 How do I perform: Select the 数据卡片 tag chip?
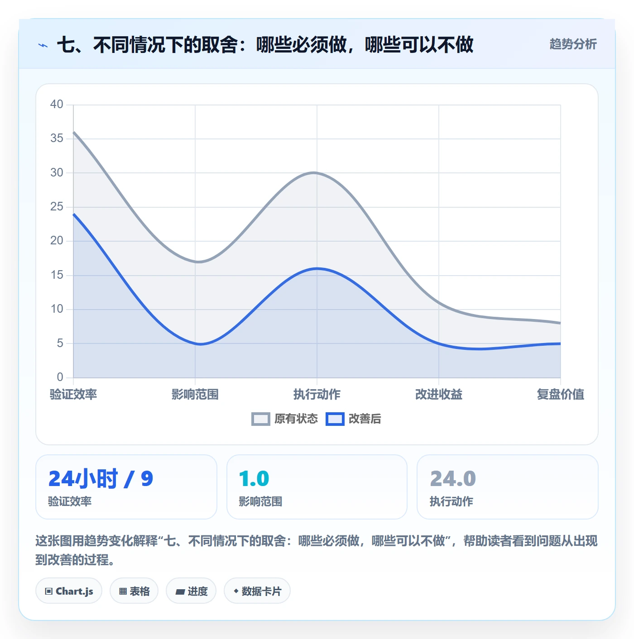(257, 591)
